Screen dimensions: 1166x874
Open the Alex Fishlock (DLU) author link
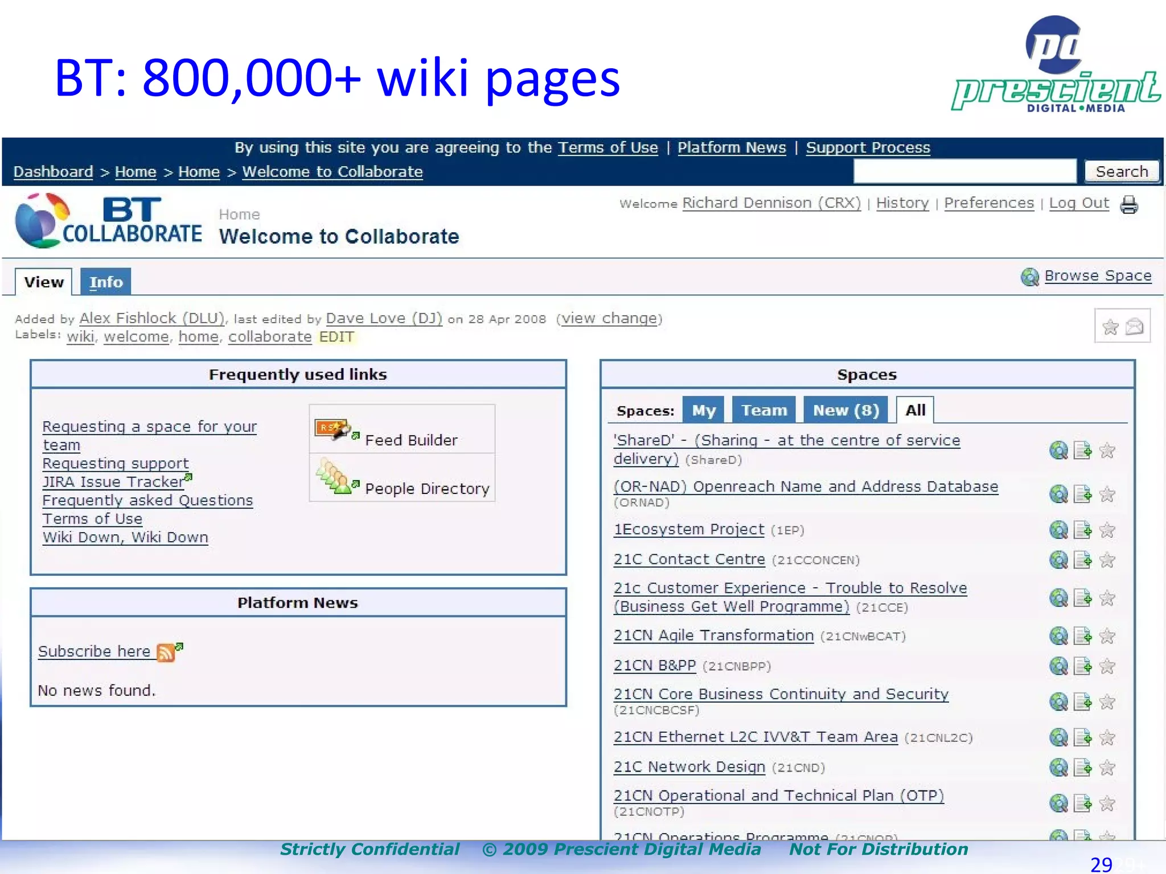click(x=152, y=318)
